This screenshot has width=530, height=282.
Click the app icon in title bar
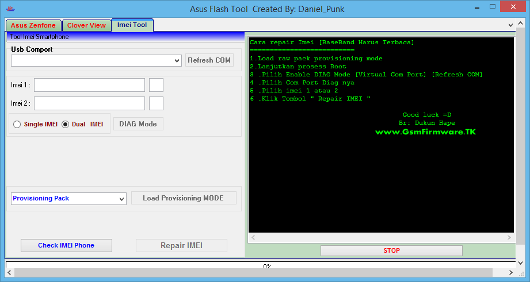coord(10,9)
